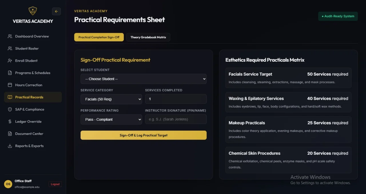Click the Document Center file icon
The image size is (366, 194).
click(10, 134)
